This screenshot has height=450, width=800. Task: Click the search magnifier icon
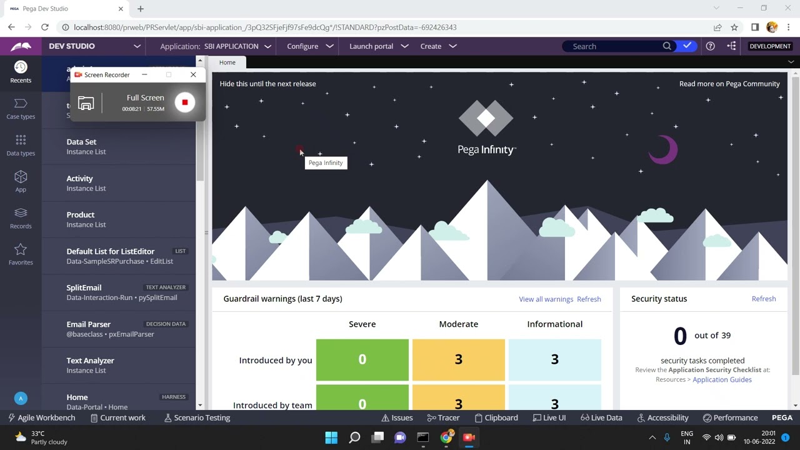pos(667,46)
